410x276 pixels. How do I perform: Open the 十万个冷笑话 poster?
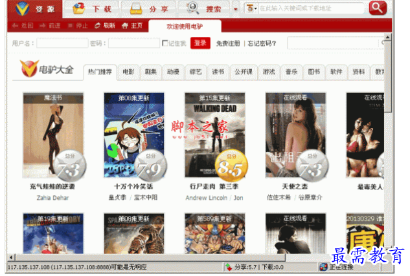point(134,135)
